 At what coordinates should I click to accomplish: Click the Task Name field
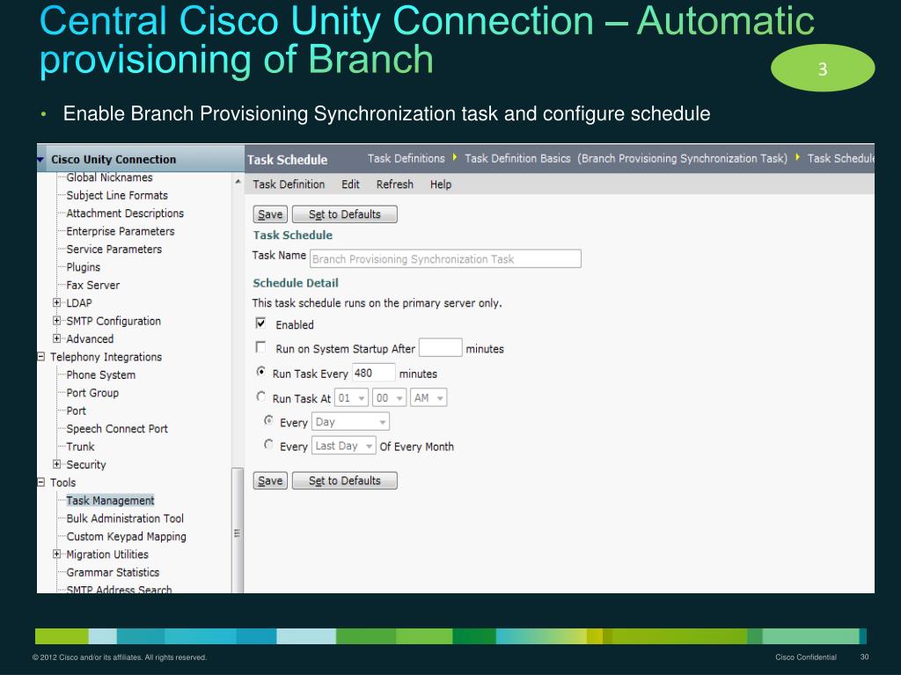point(445,259)
